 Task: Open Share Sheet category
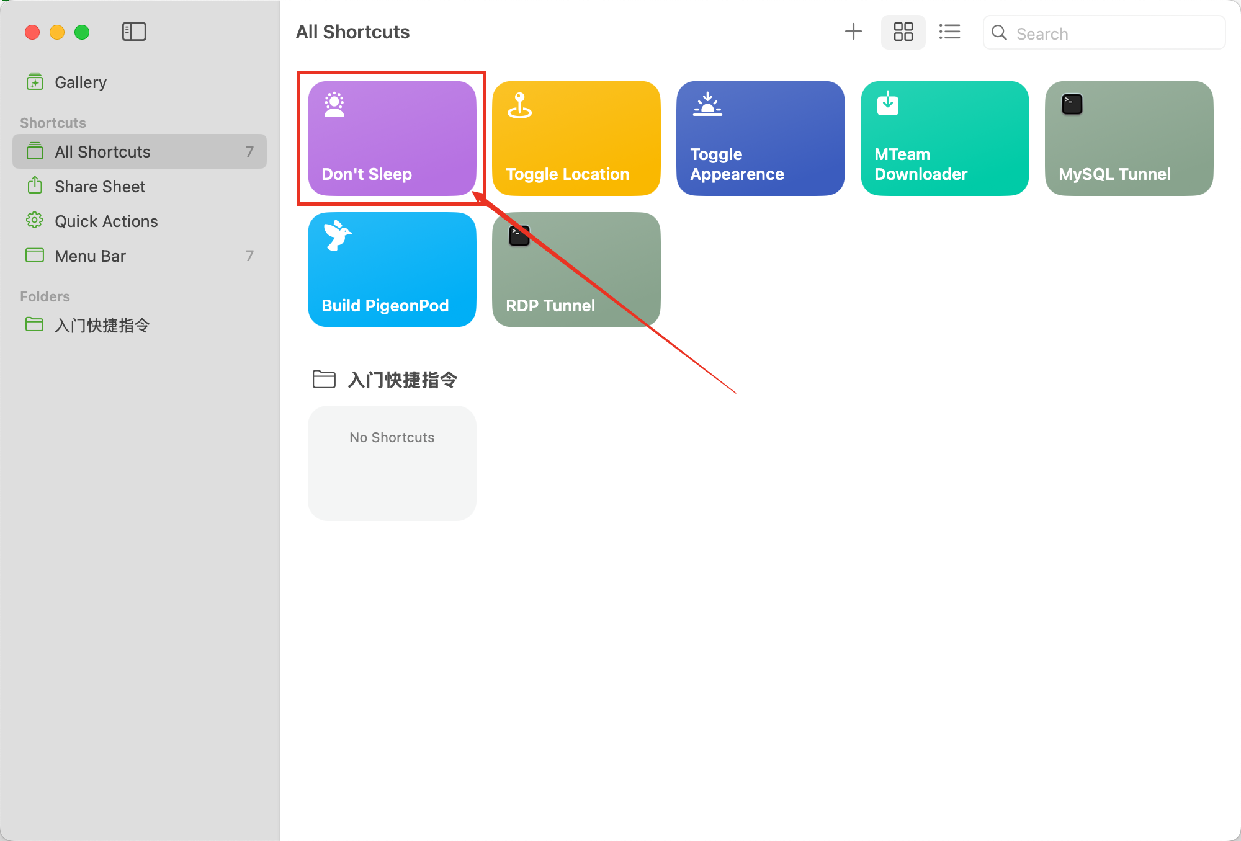(x=99, y=187)
